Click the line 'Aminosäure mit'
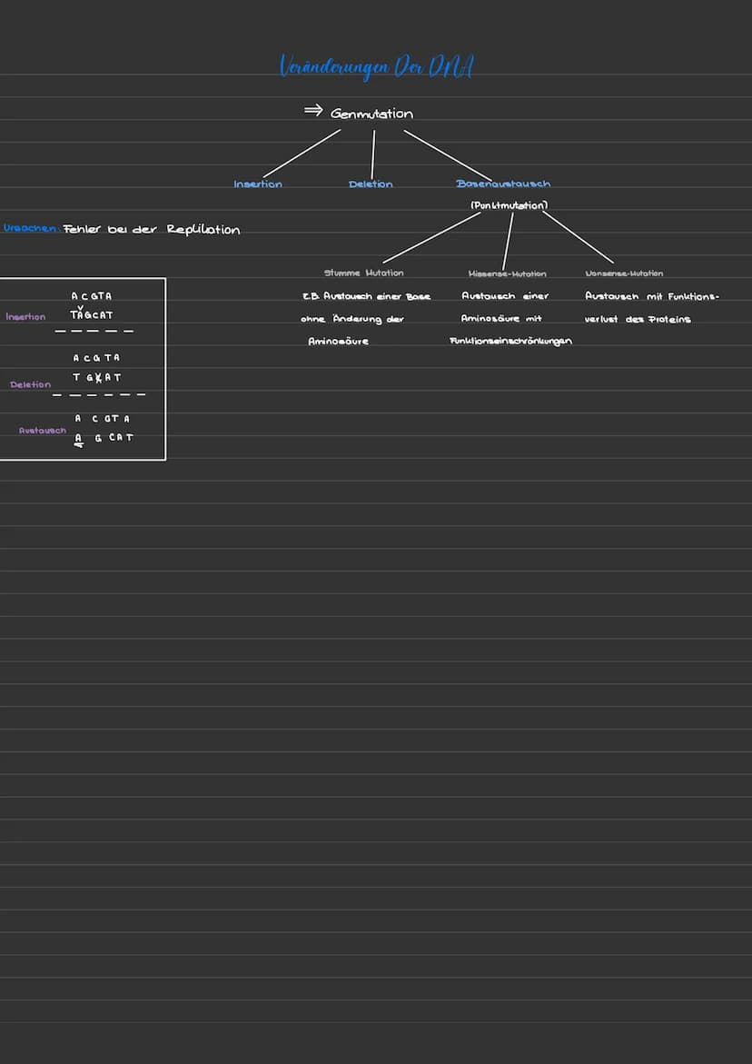The height and width of the screenshot is (1064, 752). click(501, 318)
